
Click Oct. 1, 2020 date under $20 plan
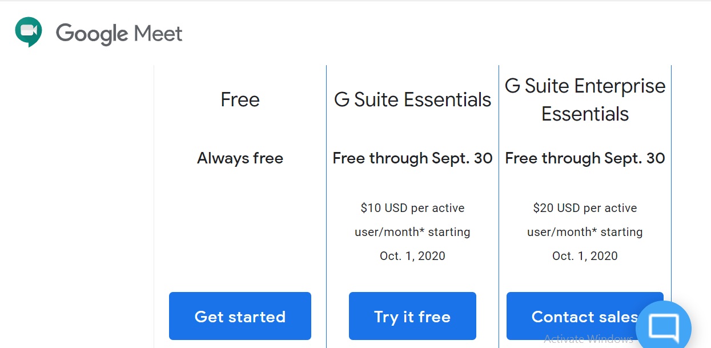click(585, 256)
